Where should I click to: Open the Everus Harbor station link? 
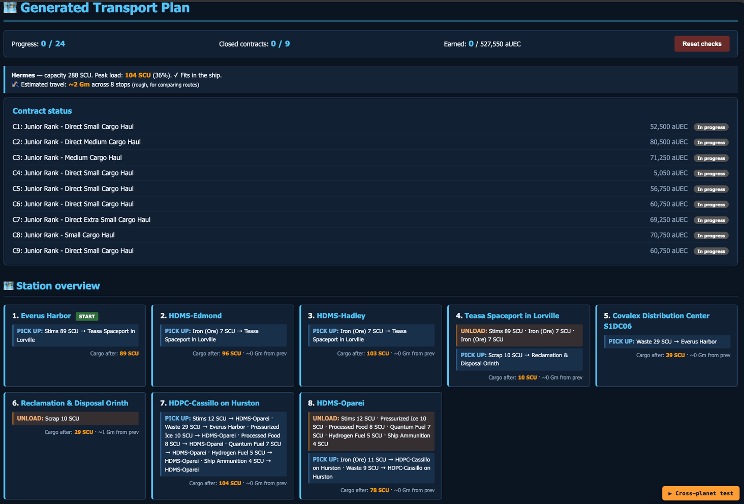(46, 316)
